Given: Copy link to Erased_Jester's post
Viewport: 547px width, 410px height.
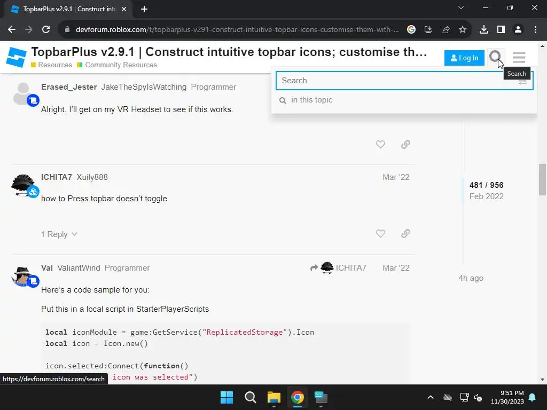Looking at the screenshot, I should pos(405,144).
